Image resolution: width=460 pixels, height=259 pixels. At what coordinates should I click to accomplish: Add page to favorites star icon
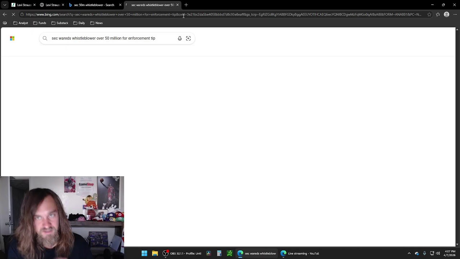[429, 14]
